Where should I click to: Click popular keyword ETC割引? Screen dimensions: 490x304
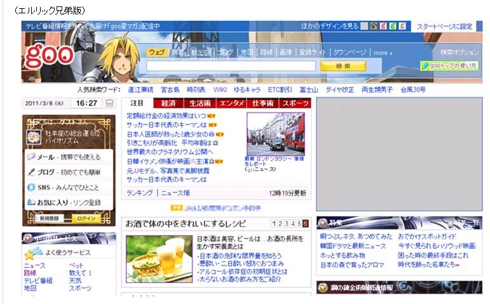280,90
